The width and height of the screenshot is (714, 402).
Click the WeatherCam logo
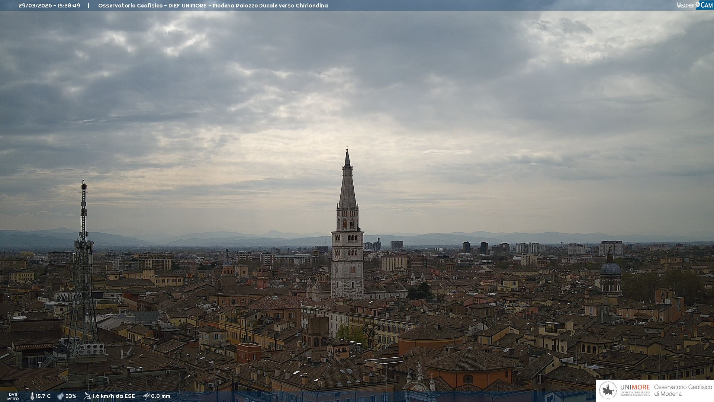point(694,5)
